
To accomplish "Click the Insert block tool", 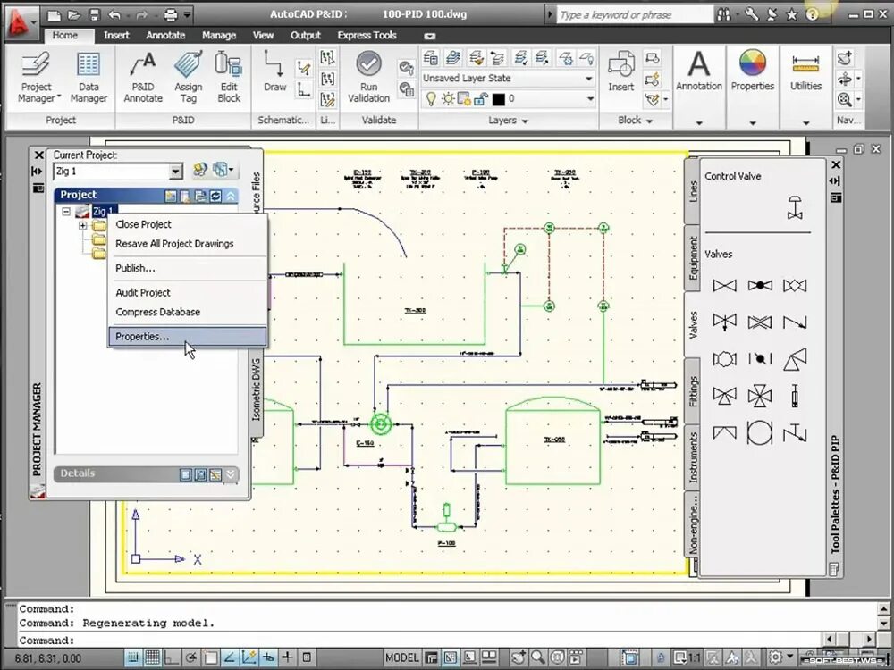I will point(621,71).
